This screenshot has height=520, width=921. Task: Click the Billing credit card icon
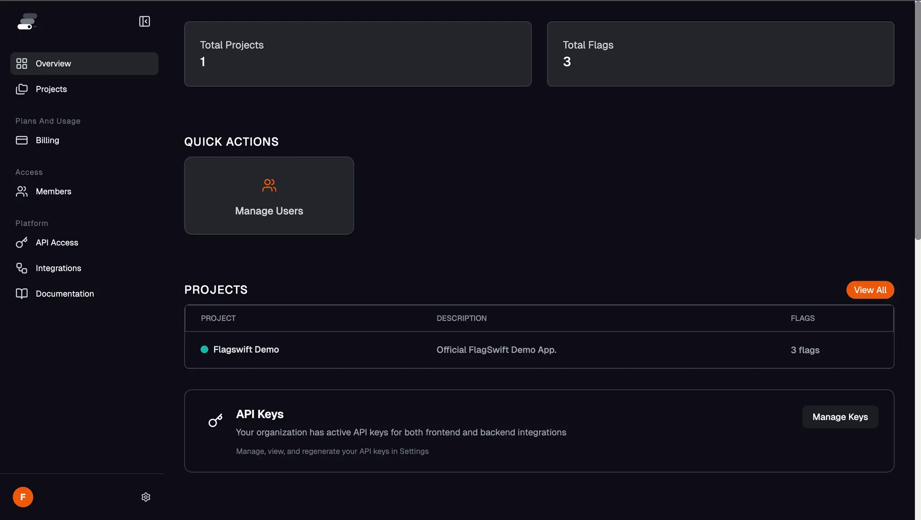coord(22,140)
